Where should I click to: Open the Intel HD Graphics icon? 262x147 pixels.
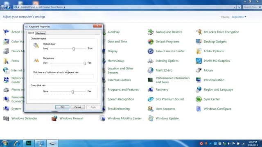[x=199, y=61]
